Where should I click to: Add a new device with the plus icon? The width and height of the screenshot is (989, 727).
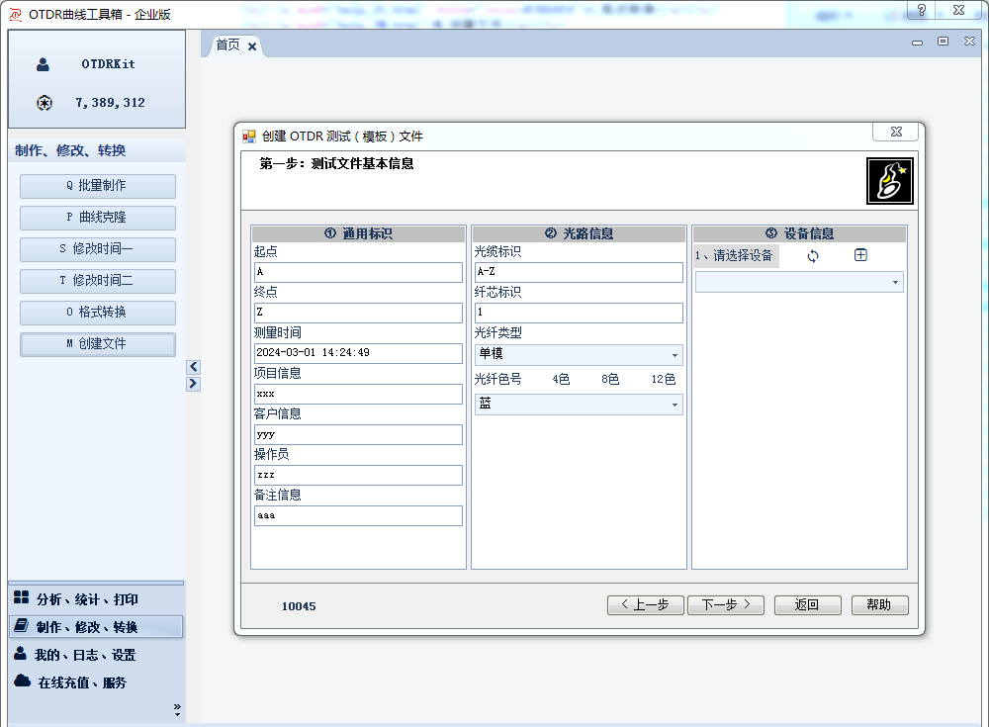[860, 254]
